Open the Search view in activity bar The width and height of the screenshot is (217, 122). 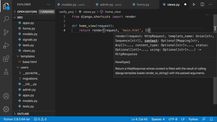coord(6,19)
